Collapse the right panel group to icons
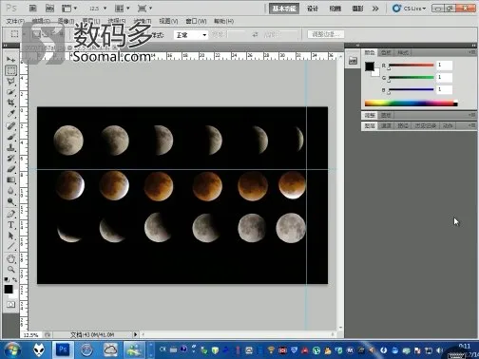Image resolution: width=479 pixels, height=359 pixels. [x=473, y=46]
